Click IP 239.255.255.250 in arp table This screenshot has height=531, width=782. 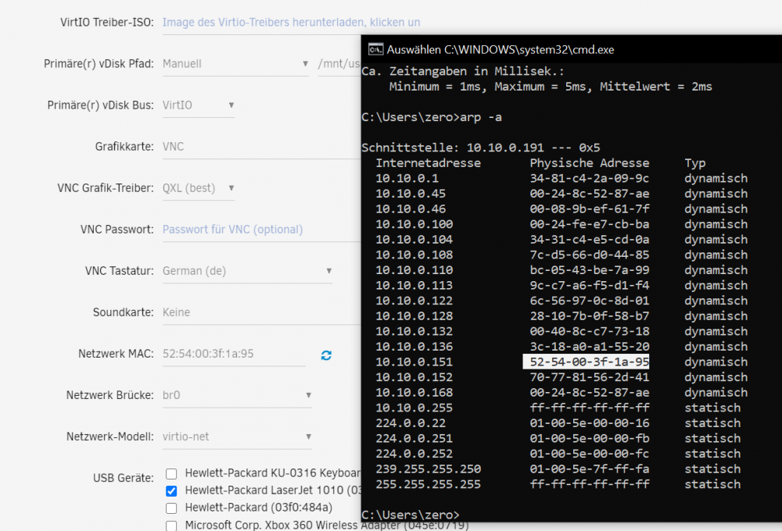click(x=428, y=469)
